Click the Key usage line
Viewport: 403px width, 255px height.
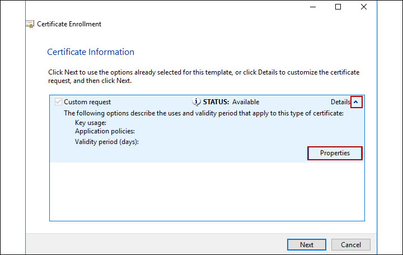click(x=91, y=122)
